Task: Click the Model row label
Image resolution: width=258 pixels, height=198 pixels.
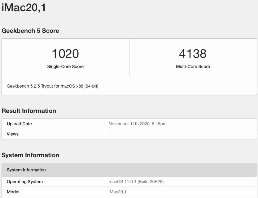Action: pyautogui.click(x=13, y=192)
